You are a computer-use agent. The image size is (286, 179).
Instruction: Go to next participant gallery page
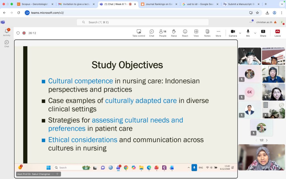(267, 140)
